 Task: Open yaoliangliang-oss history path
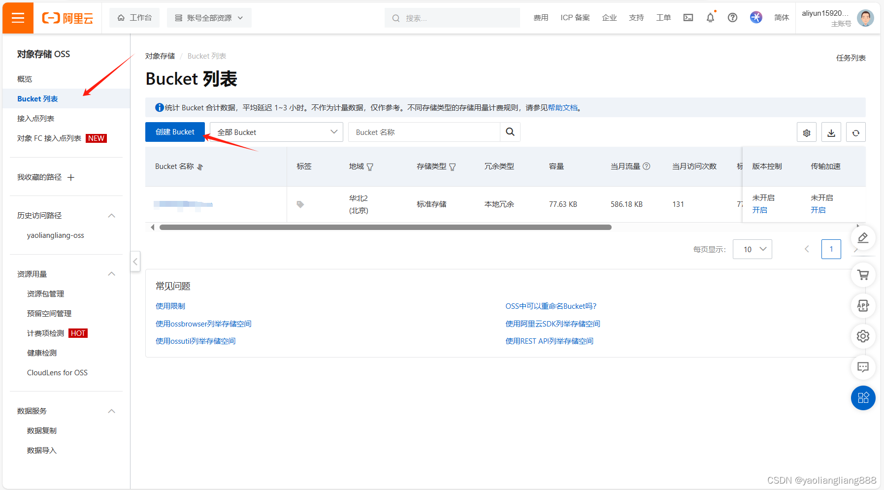click(x=56, y=235)
